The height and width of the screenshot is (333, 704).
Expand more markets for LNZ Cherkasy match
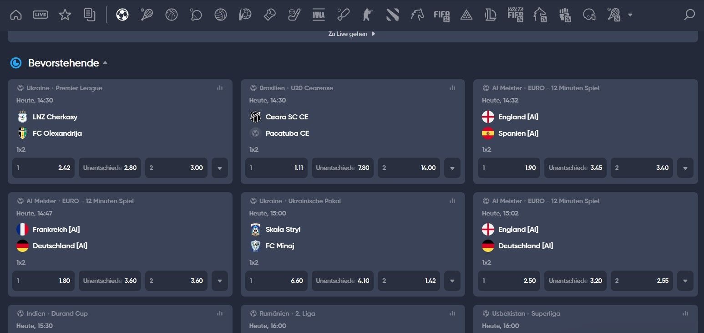tap(220, 168)
